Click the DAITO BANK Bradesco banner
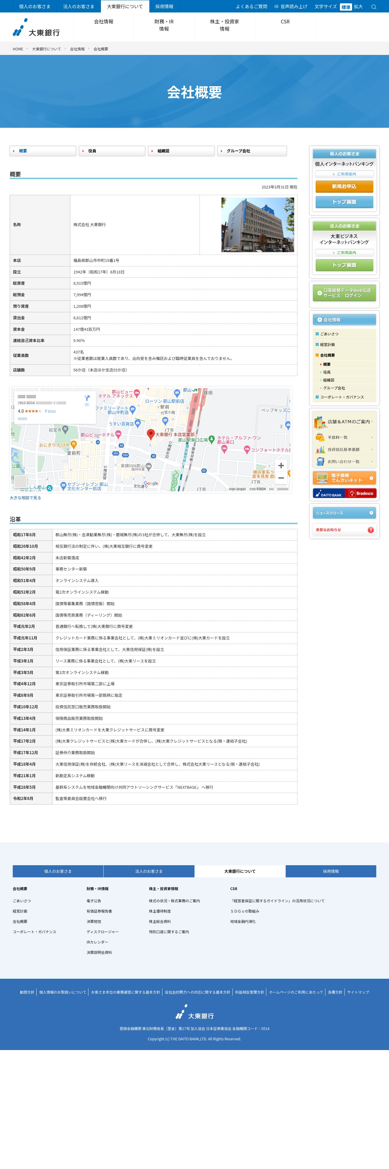Image resolution: width=389 pixels, height=1169 pixels. point(344,493)
